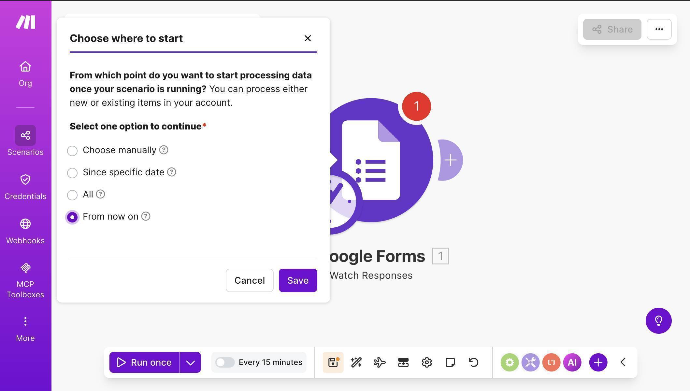Roll back the scenario with the undo icon
Screen dimensions: 690x391
coord(473,362)
